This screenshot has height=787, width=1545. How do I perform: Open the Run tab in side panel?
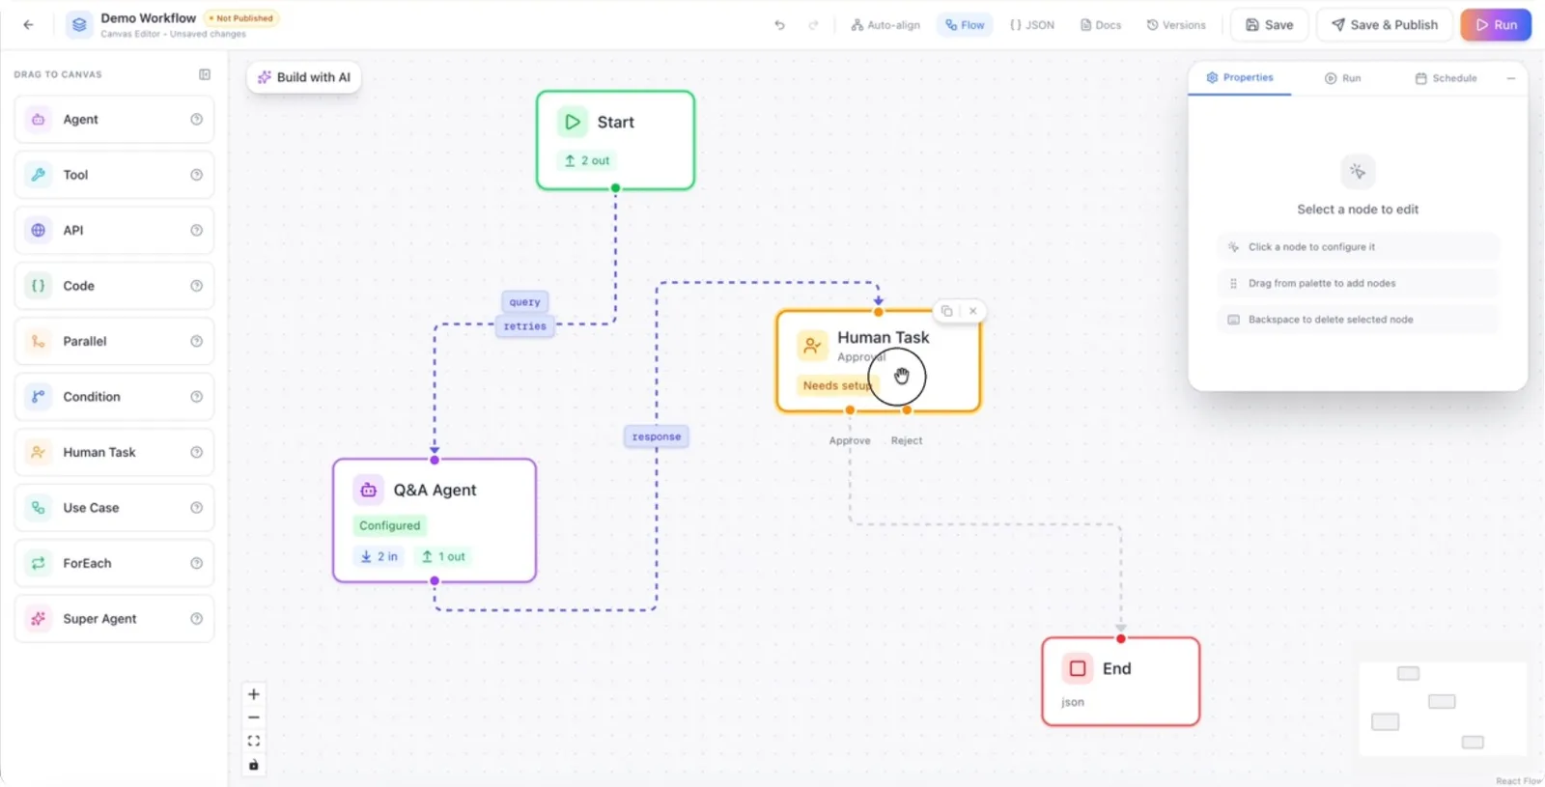pos(1342,78)
